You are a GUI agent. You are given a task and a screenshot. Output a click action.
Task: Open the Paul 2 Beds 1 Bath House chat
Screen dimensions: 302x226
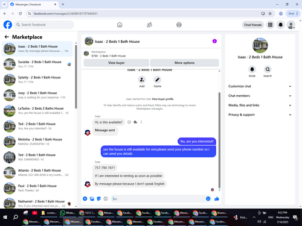click(37, 188)
